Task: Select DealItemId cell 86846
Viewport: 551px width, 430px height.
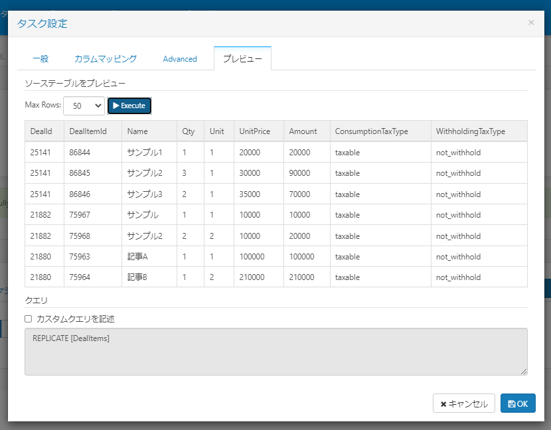Action: point(93,194)
